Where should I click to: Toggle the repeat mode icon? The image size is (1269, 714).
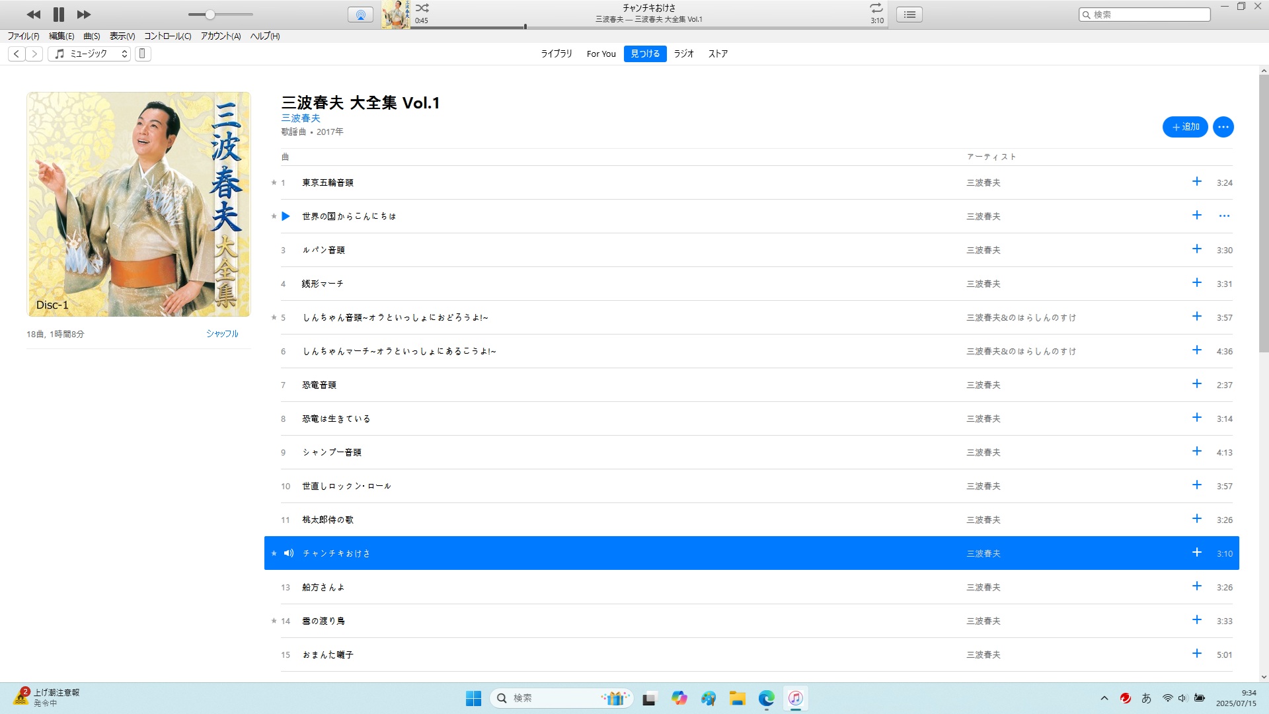(x=876, y=8)
